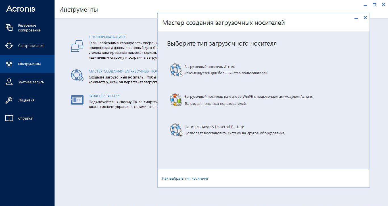Click 'Рекомендуется для большинства пользователей.' text
388x206 pixels.
coord(226,73)
